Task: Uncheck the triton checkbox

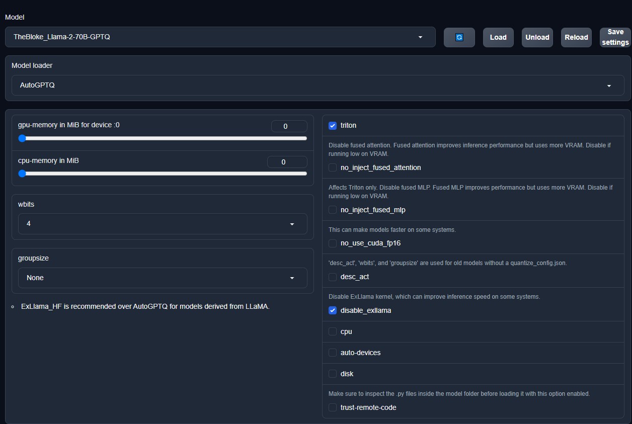Action: 333,125
